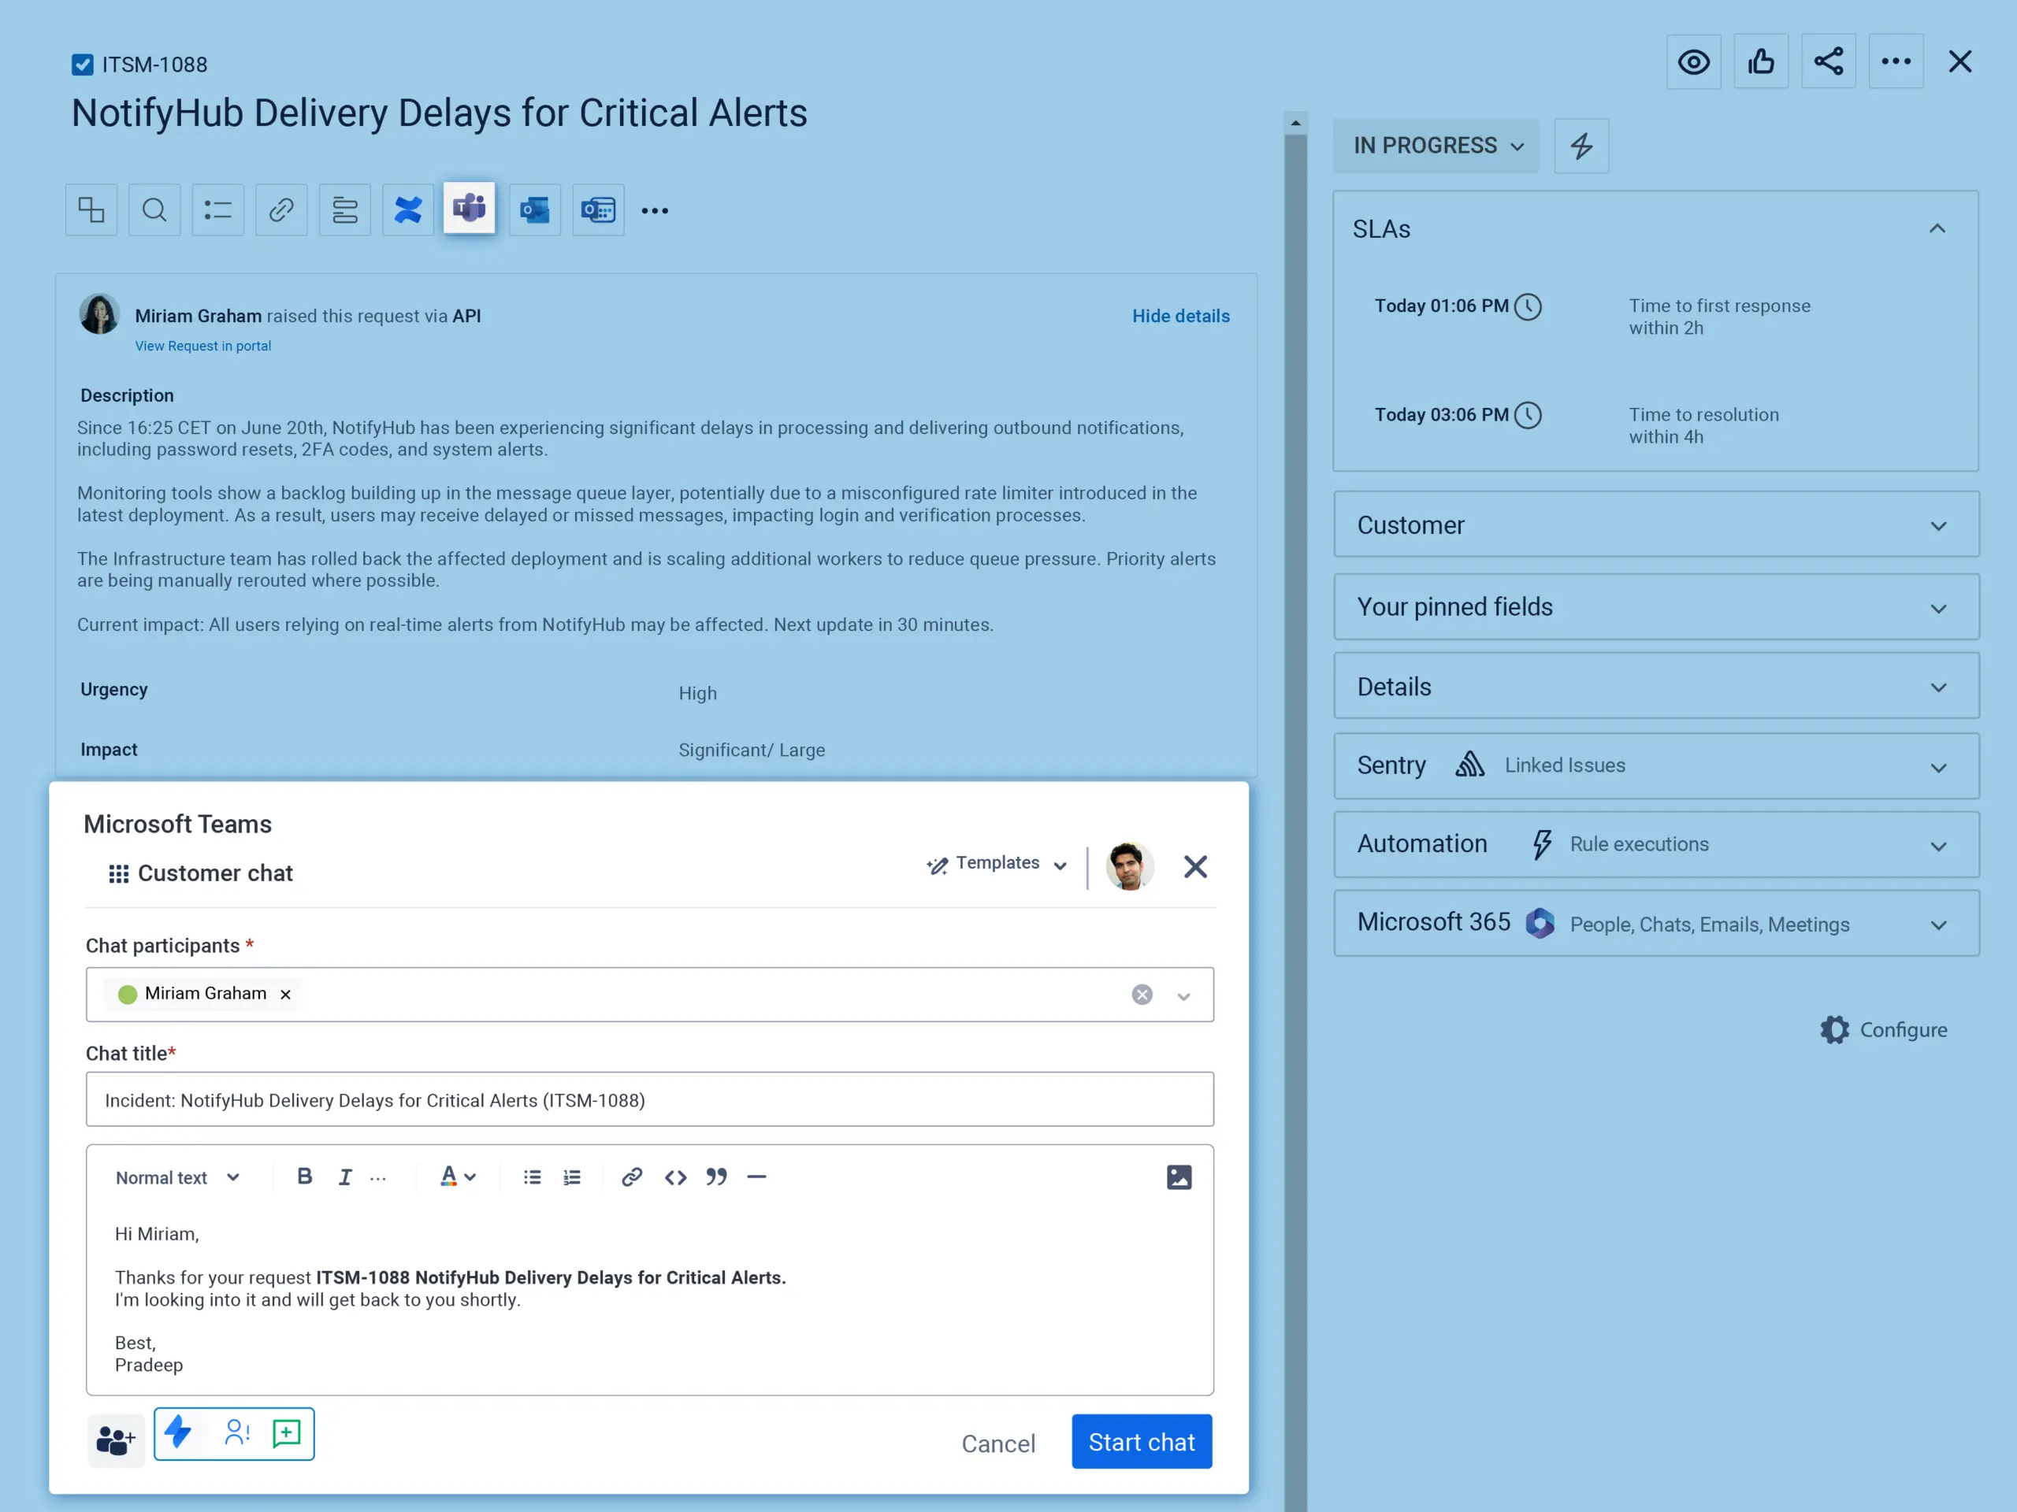Insert a horizontal divider

pos(757,1177)
